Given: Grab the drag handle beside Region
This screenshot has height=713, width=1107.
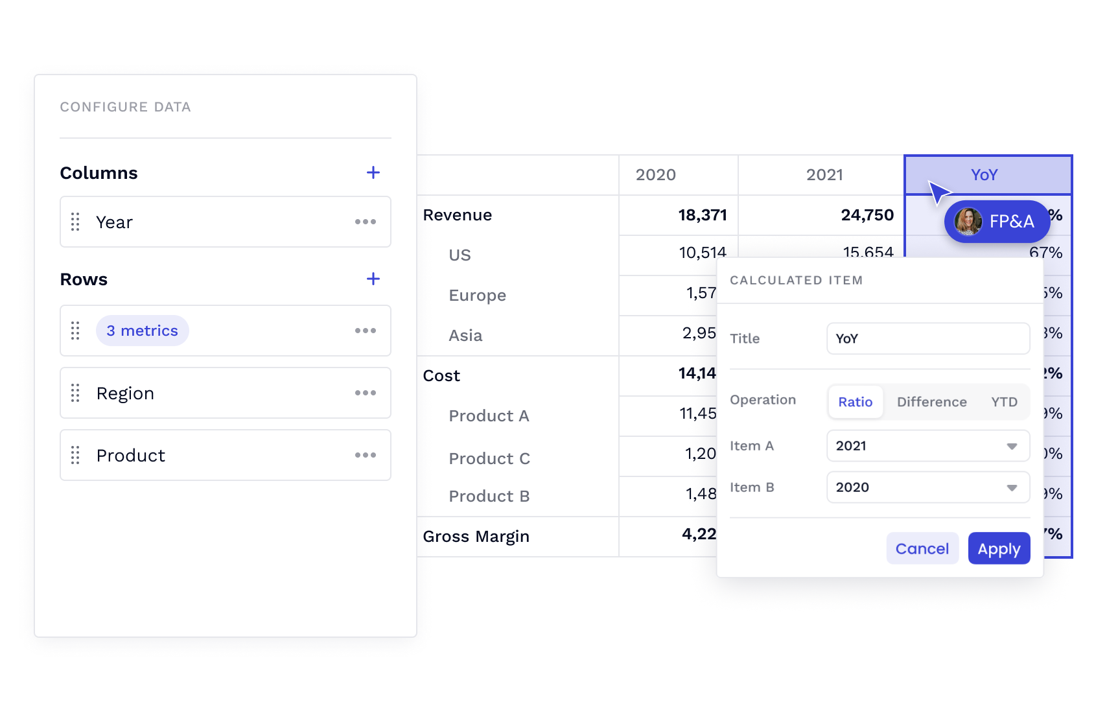Looking at the screenshot, I should (75, 393).
